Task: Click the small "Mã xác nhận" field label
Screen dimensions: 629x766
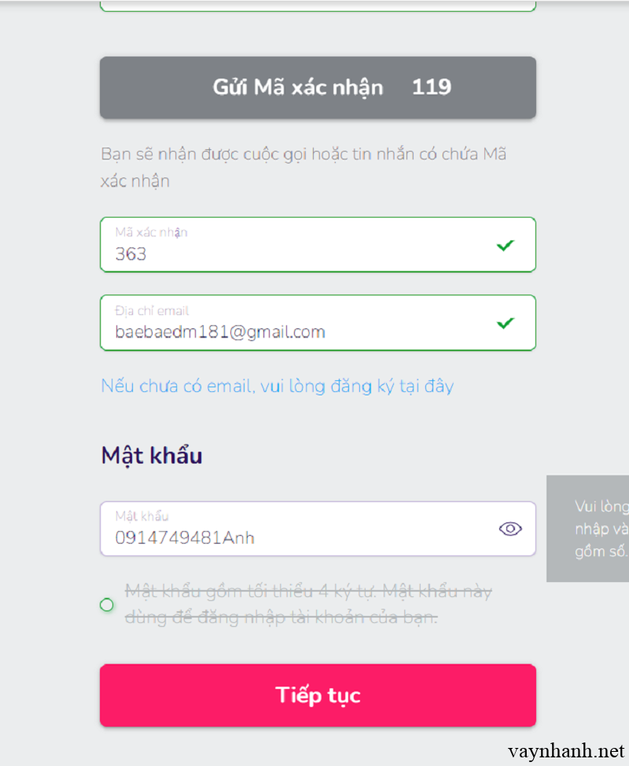Action: 151,233
